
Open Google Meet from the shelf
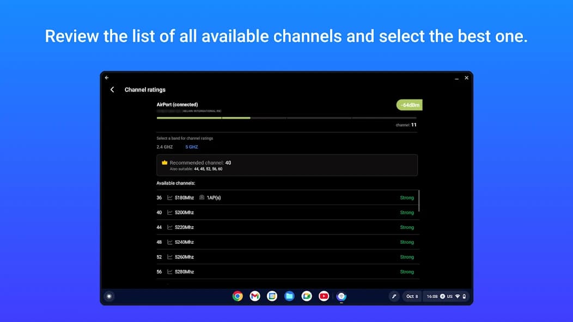307,296
